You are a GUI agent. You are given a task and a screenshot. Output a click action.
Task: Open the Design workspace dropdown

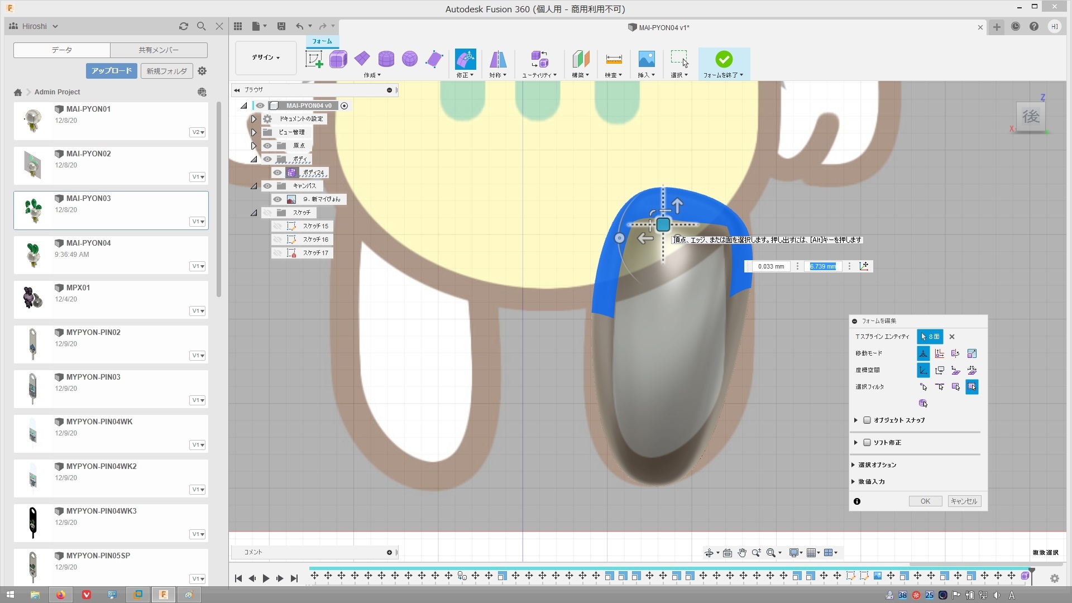pos(266,58)
